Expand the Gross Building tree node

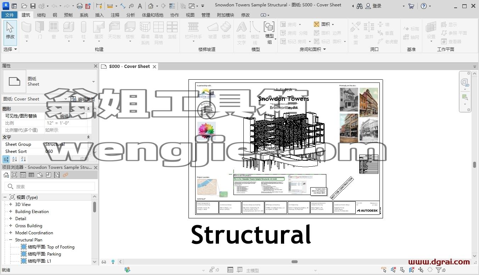coord(11,225)
